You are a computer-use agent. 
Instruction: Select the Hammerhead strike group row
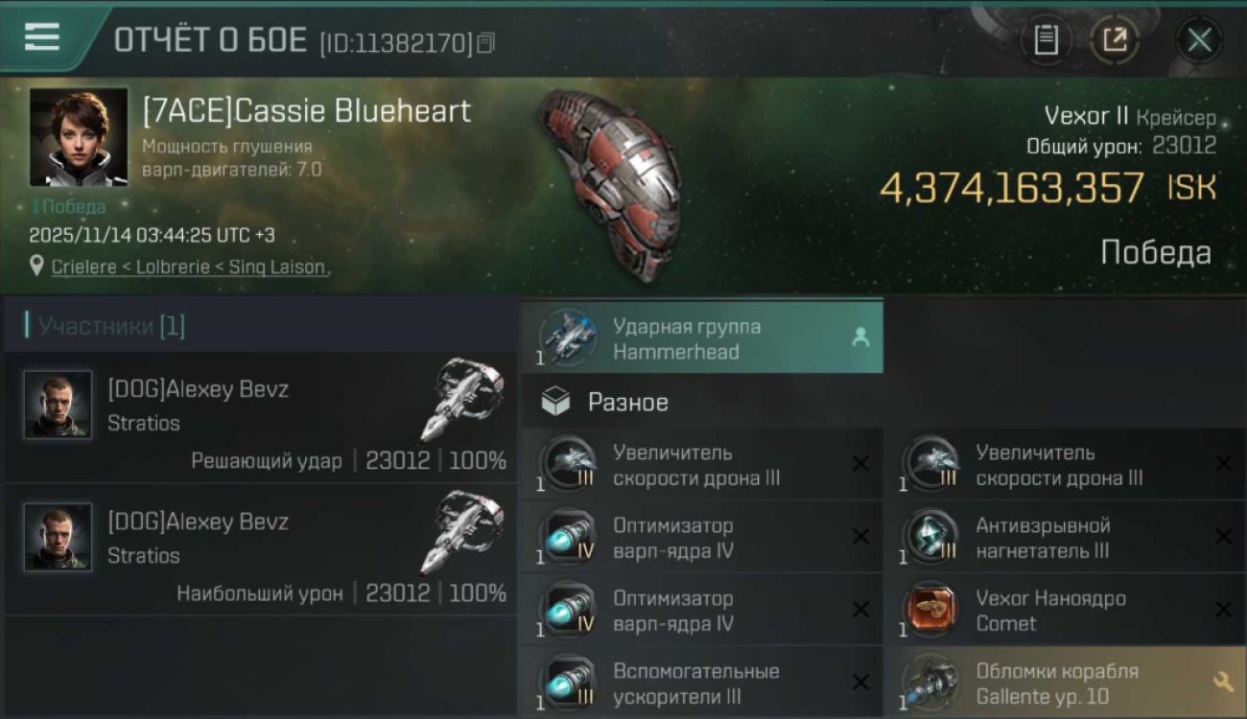pyautogui.click(x=702, y=336)
